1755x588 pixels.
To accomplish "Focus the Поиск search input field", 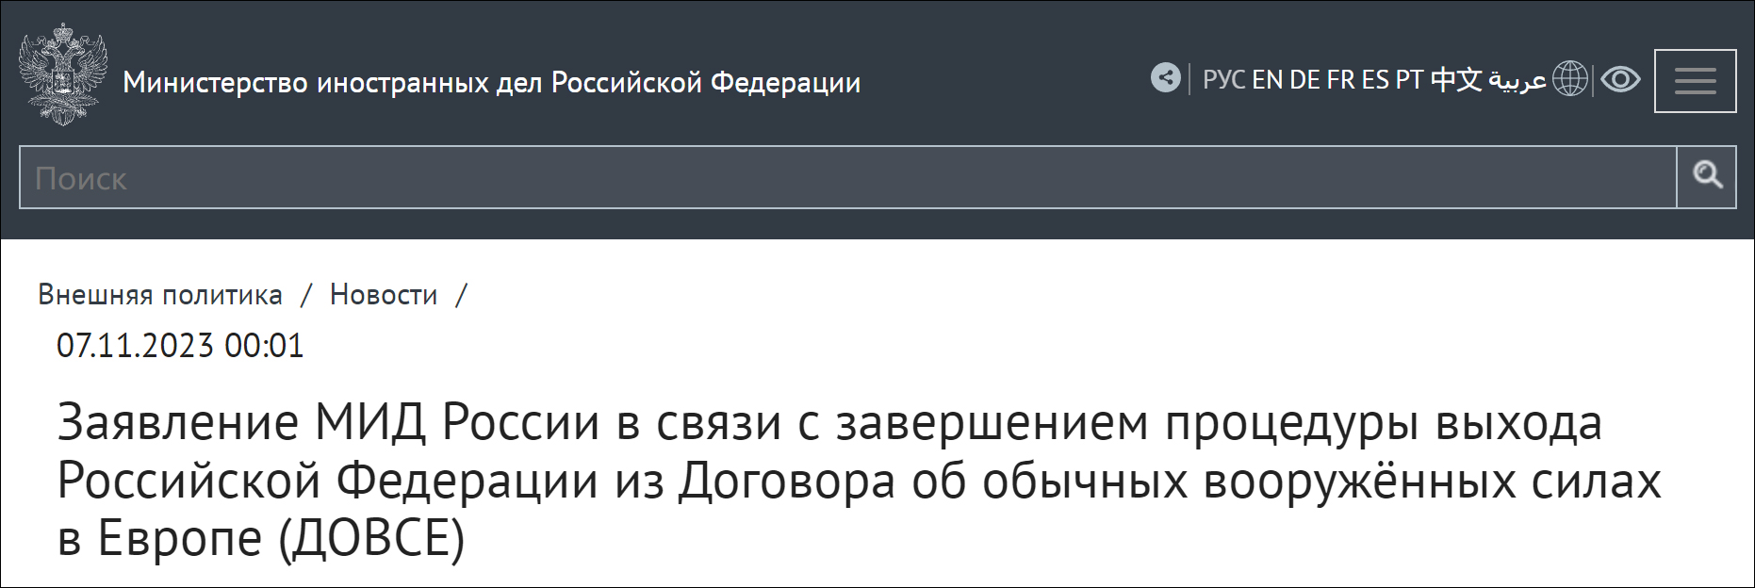I will pos(848,177).
